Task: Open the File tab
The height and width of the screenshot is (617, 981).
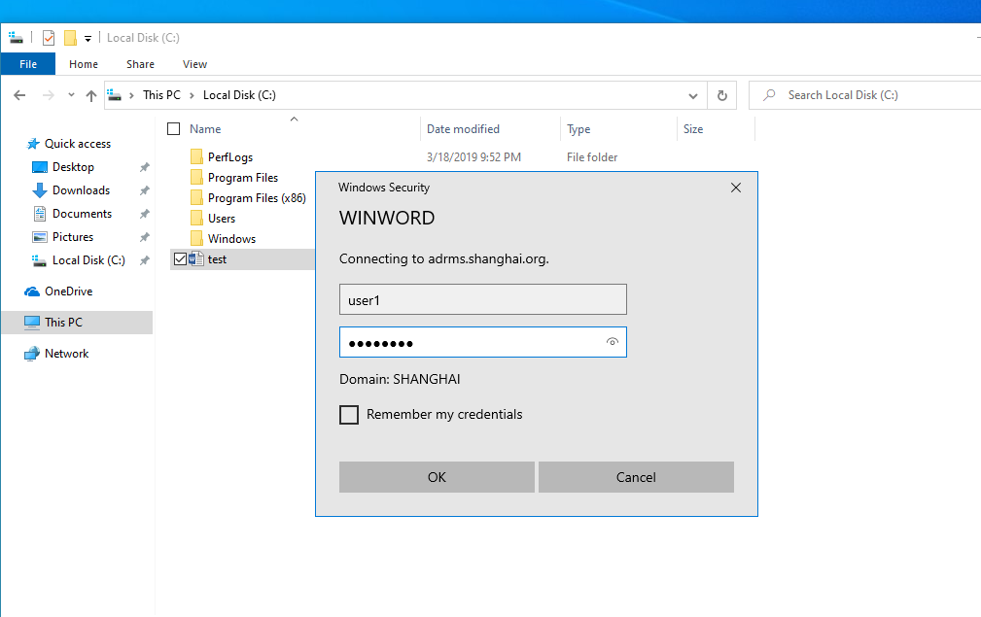Action: (x=28, y=64)
